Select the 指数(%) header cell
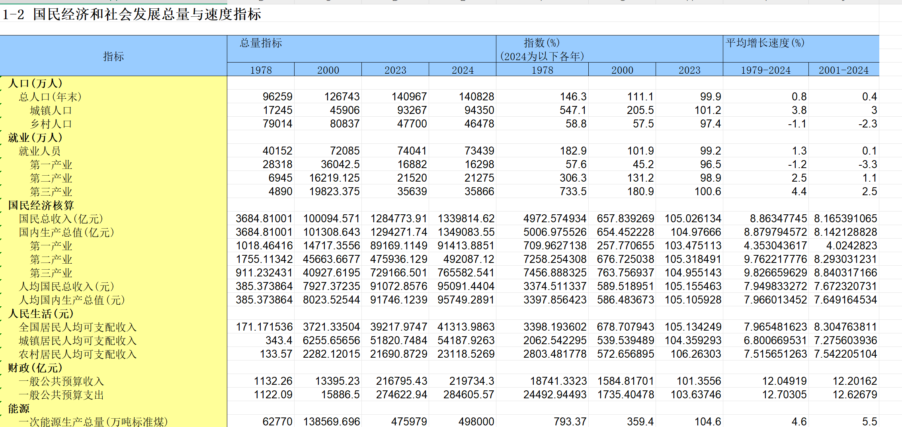Viewport: 902px width, 427px height. pyautogui.click(x=609, y=49)
